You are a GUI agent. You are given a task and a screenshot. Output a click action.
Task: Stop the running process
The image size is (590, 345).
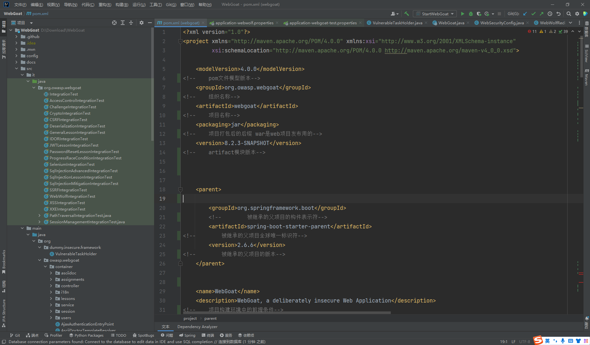[499, 14]
